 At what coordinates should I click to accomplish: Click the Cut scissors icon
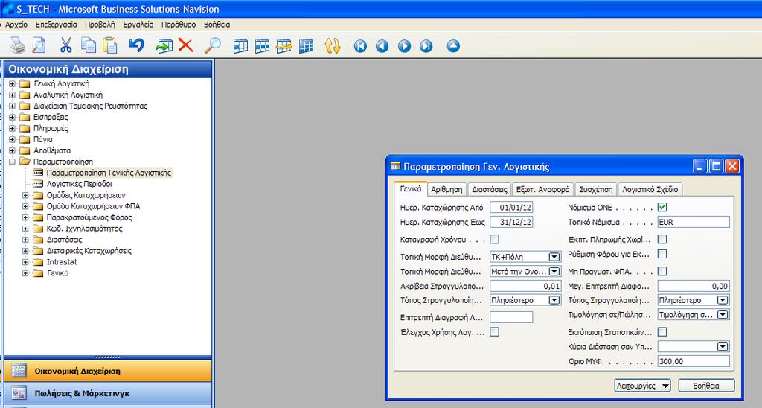pos(66,45)
